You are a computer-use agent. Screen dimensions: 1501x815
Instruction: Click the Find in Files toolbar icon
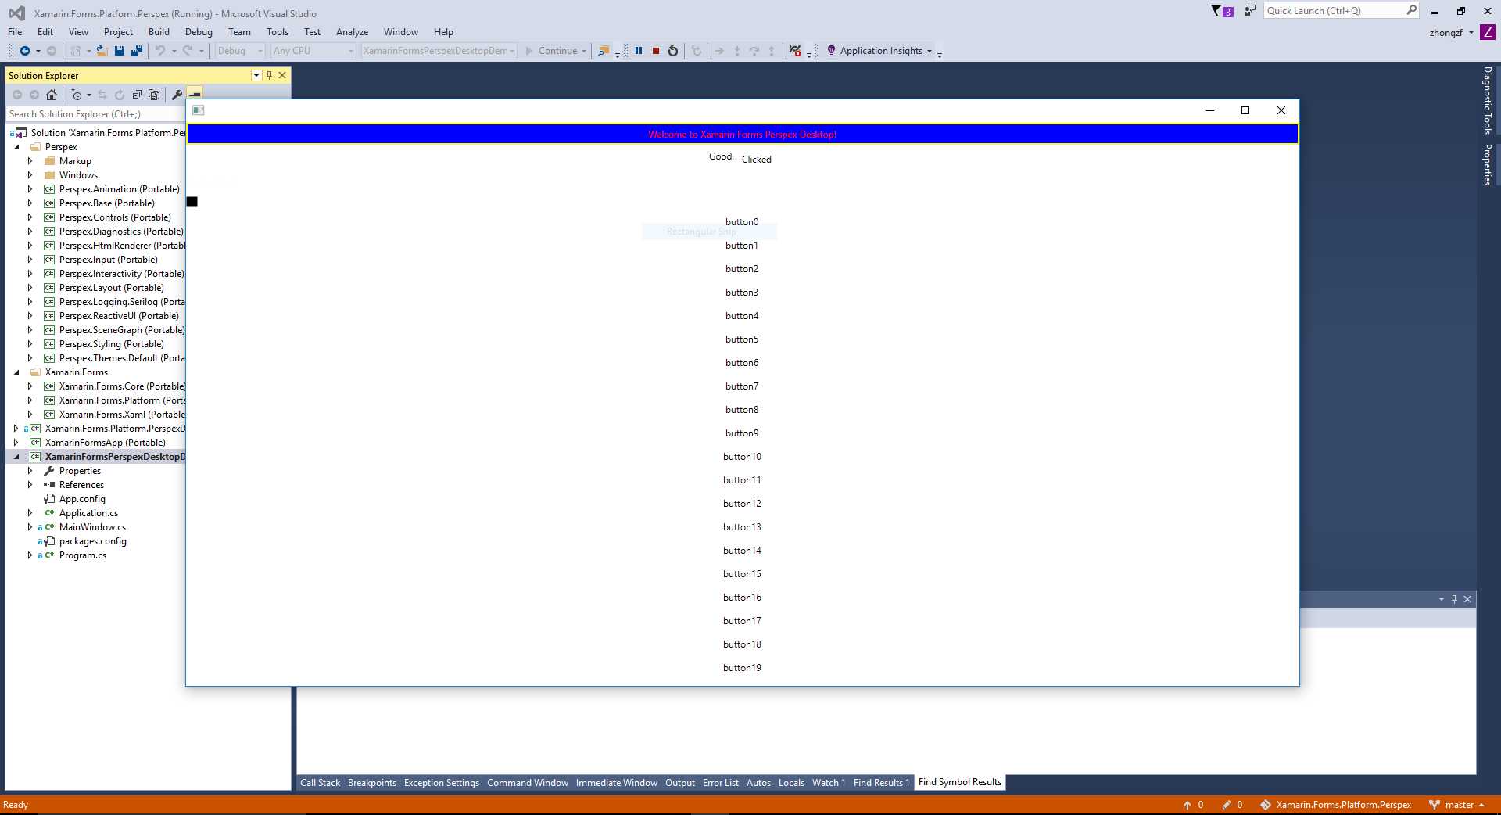603,51
